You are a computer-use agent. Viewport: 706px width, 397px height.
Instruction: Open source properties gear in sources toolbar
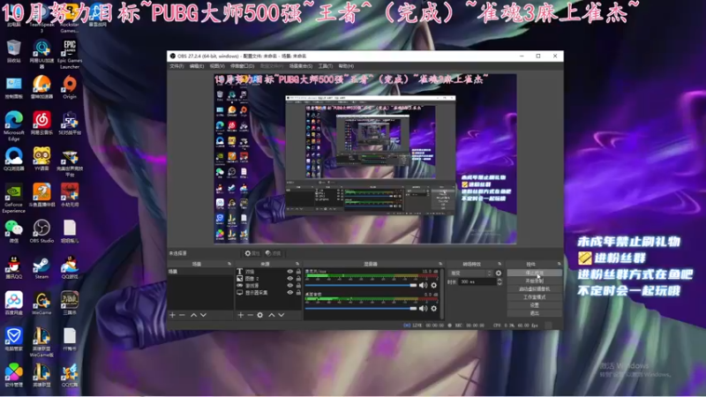tap(259, 315)
